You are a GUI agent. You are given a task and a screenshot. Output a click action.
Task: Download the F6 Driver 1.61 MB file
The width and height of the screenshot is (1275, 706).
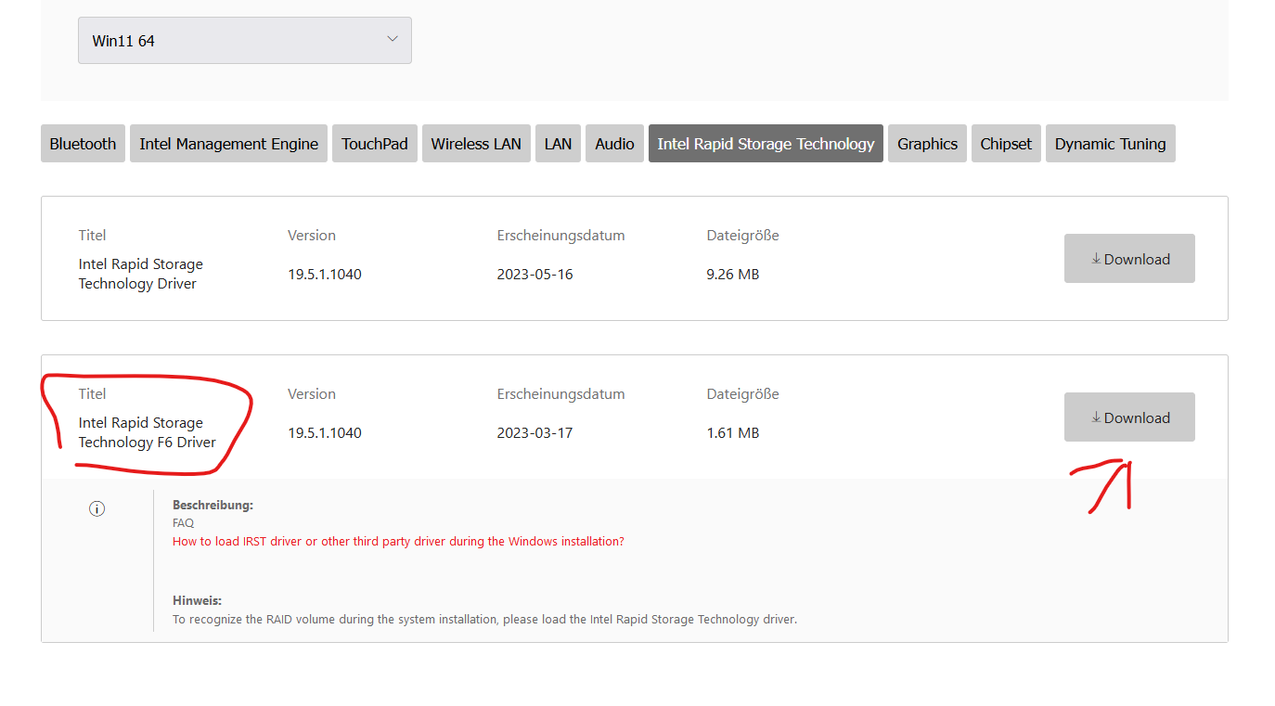[x=1129, y=417]
